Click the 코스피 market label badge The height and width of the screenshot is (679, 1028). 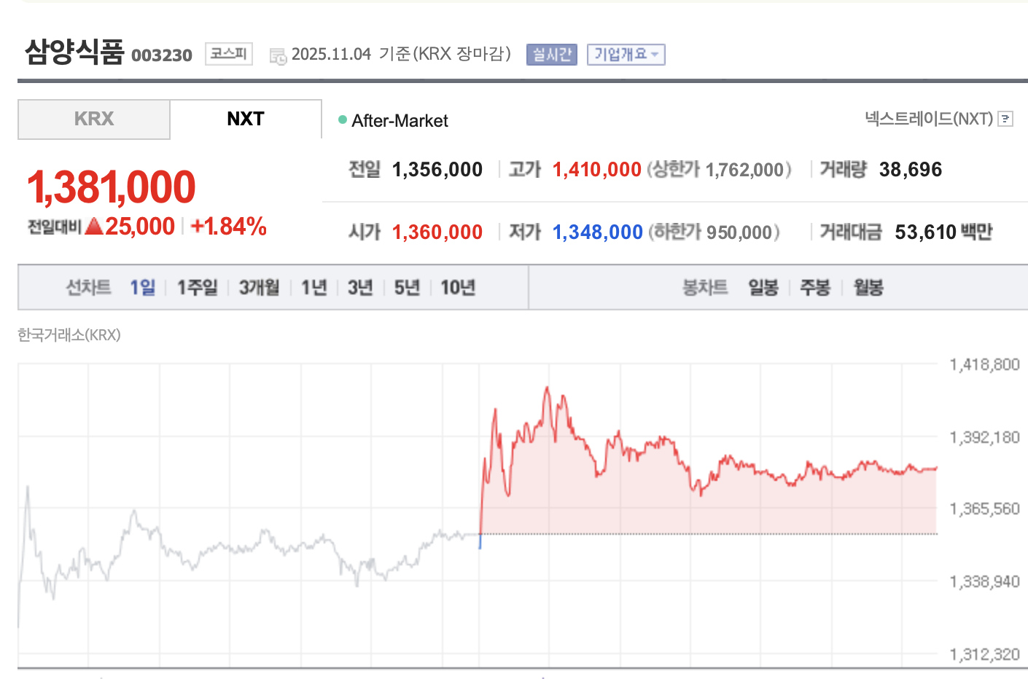coord(228,53)
